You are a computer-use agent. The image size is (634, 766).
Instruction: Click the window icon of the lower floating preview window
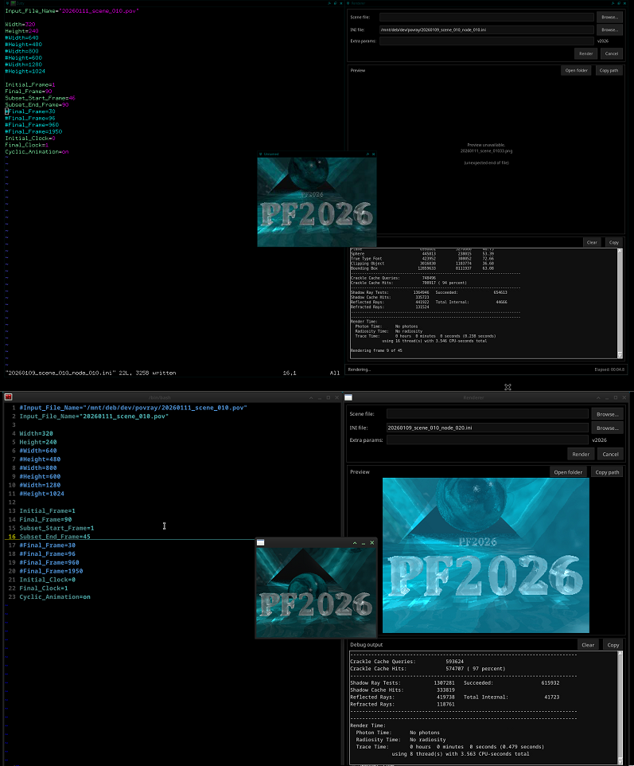(x=260, y=542)
